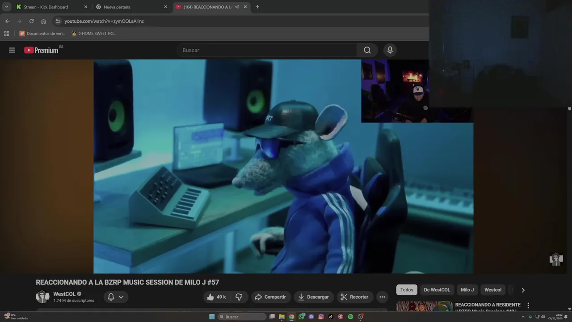Open Documentos de veri... bookmark
572x322 pixels.
pyautogui.click(x=42, y=33)
